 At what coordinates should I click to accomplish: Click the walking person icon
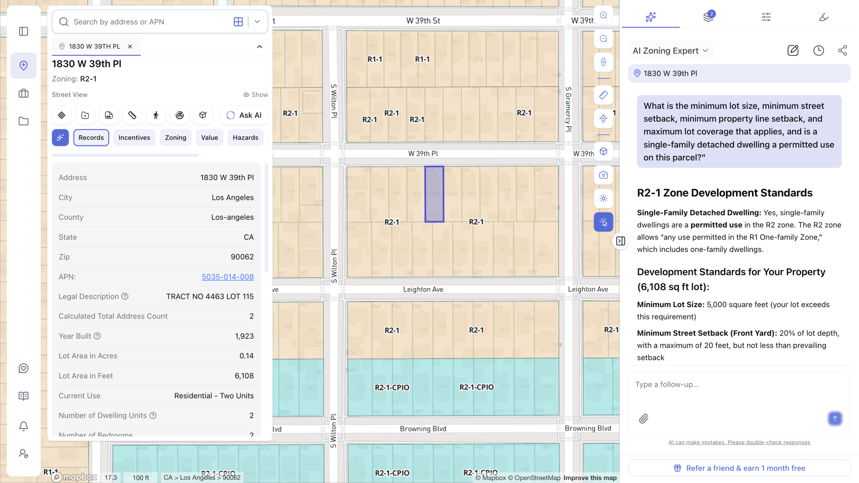[156, 115]
